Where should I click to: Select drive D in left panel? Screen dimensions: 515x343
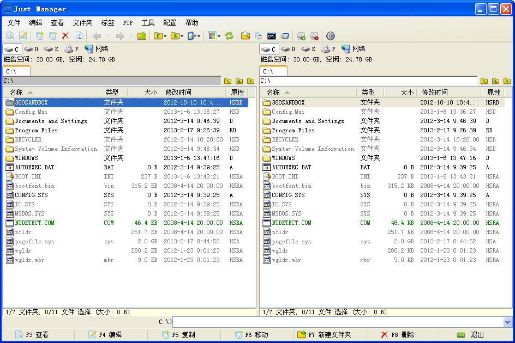point(31,49)
